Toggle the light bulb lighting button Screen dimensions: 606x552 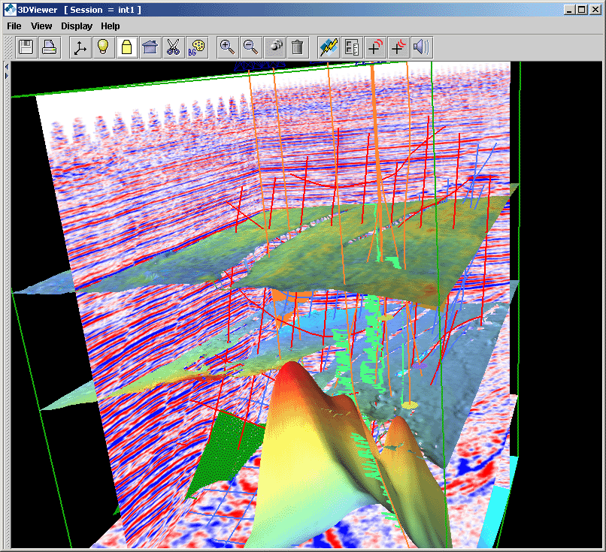tap(104, 48)
